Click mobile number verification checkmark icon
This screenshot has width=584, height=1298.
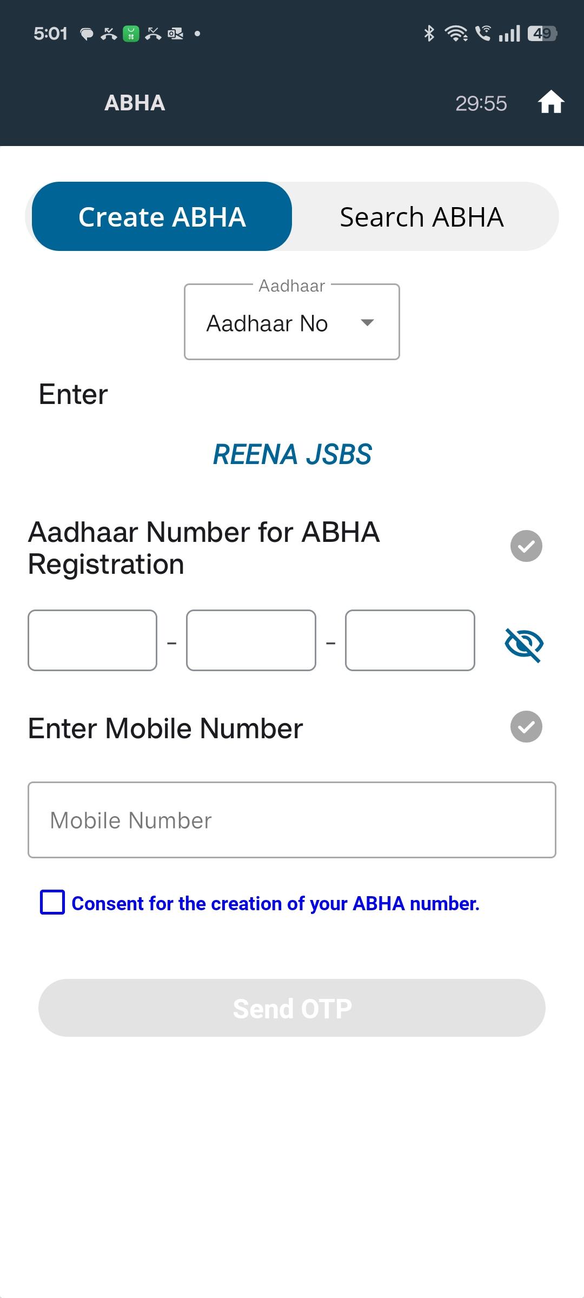click(526, 726)
